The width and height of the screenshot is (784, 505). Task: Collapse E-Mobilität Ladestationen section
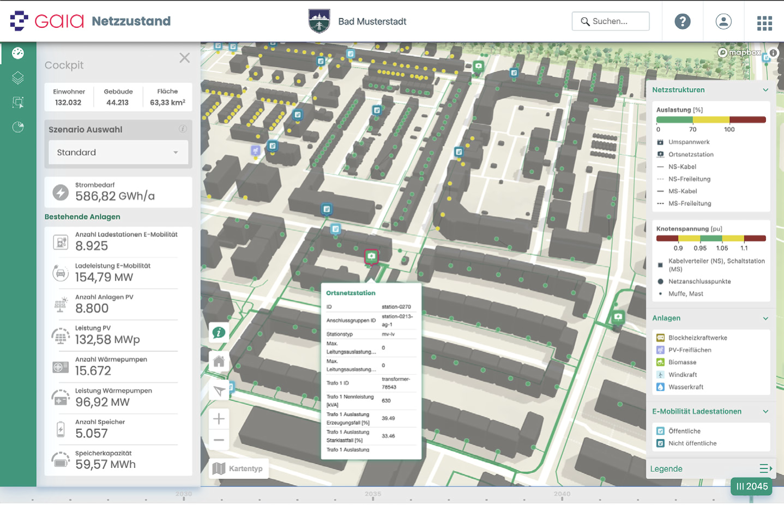(765, 411)
